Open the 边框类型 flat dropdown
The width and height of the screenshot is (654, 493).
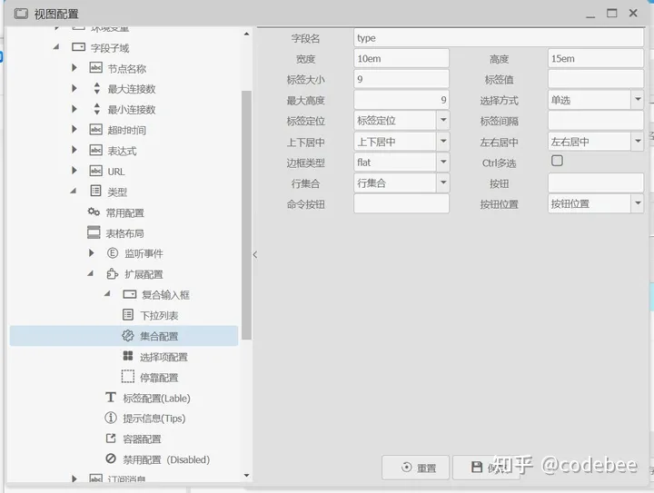[442, 163]
